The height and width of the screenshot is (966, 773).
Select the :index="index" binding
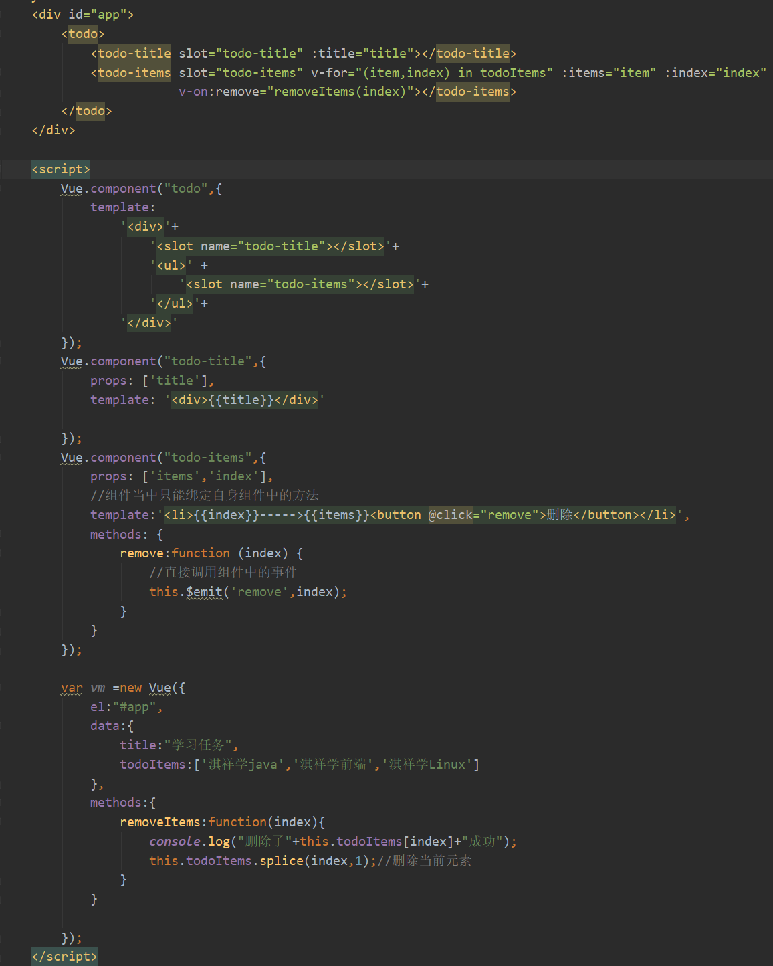coord(715,73)
